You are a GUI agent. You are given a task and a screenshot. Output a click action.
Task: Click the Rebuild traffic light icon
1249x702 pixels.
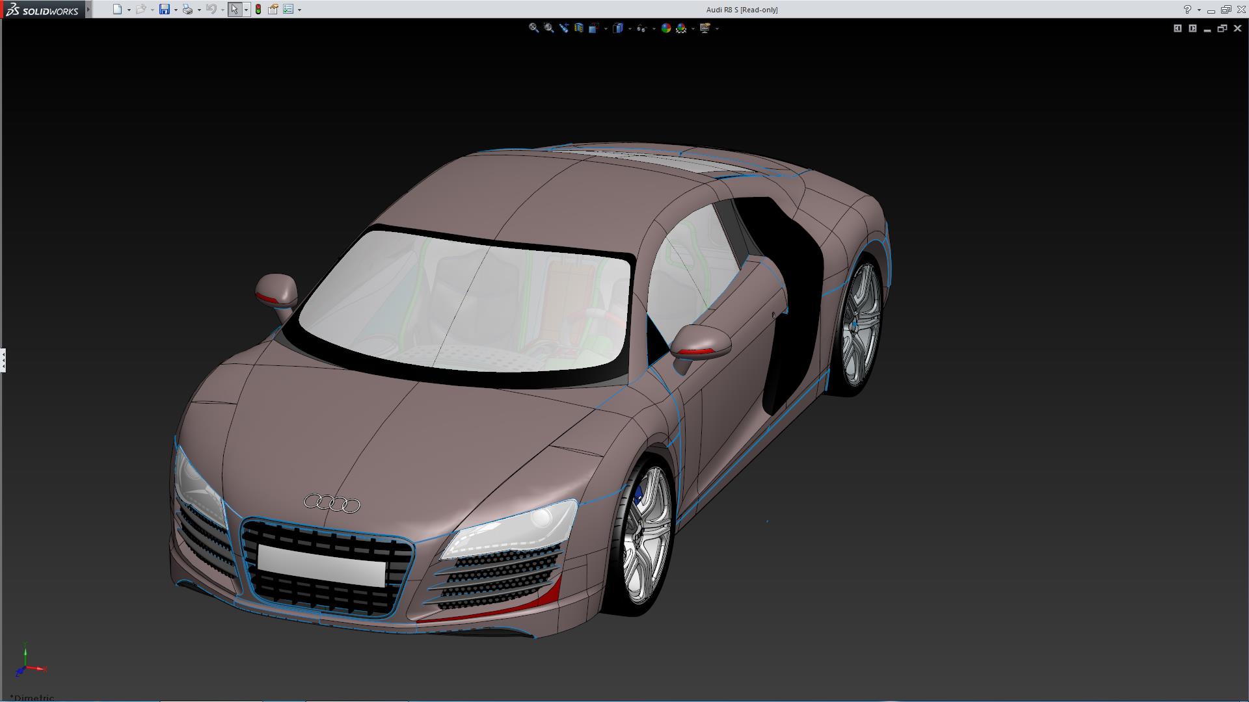[258, 9]
